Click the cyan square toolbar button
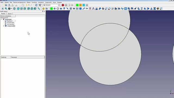The height and width of the screenshot is (98, 174). (x=83, y=5)
